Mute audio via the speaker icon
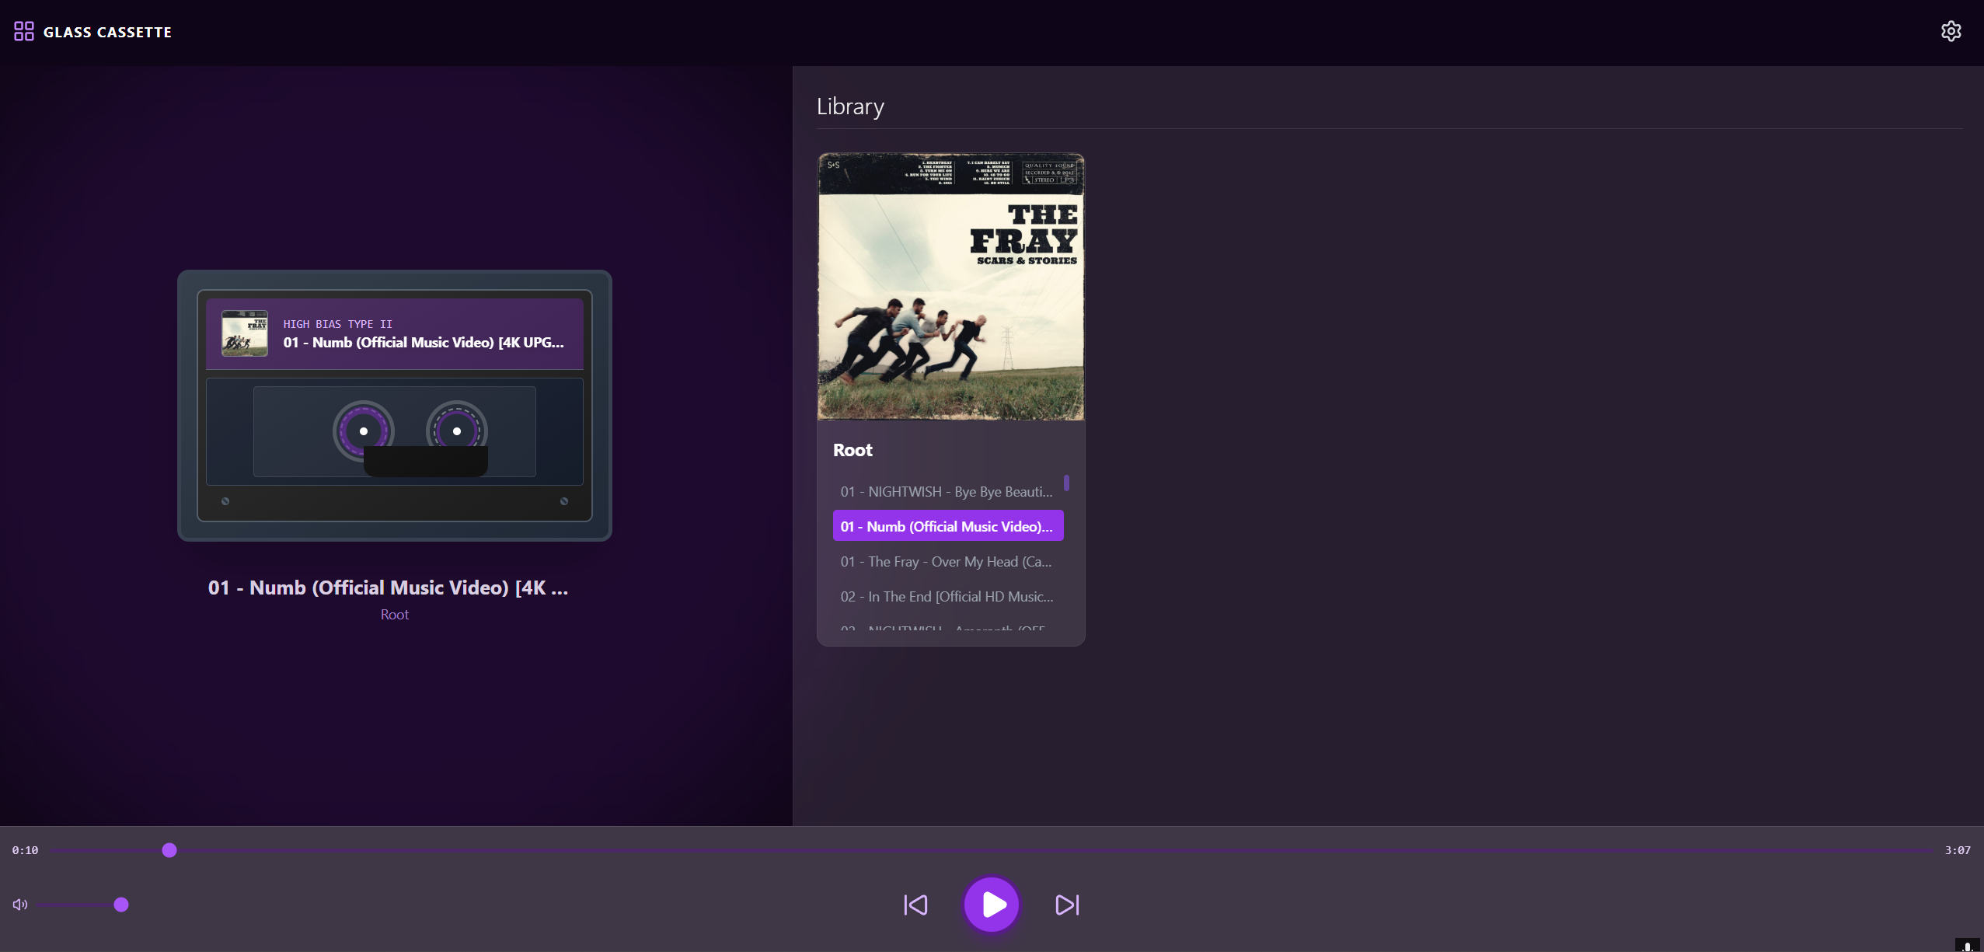Viewport: 1984px width, 952px height. [x=20, y=905]
